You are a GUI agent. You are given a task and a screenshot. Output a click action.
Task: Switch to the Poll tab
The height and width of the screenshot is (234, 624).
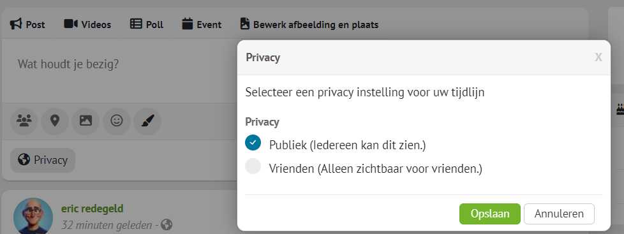(147, 24)
